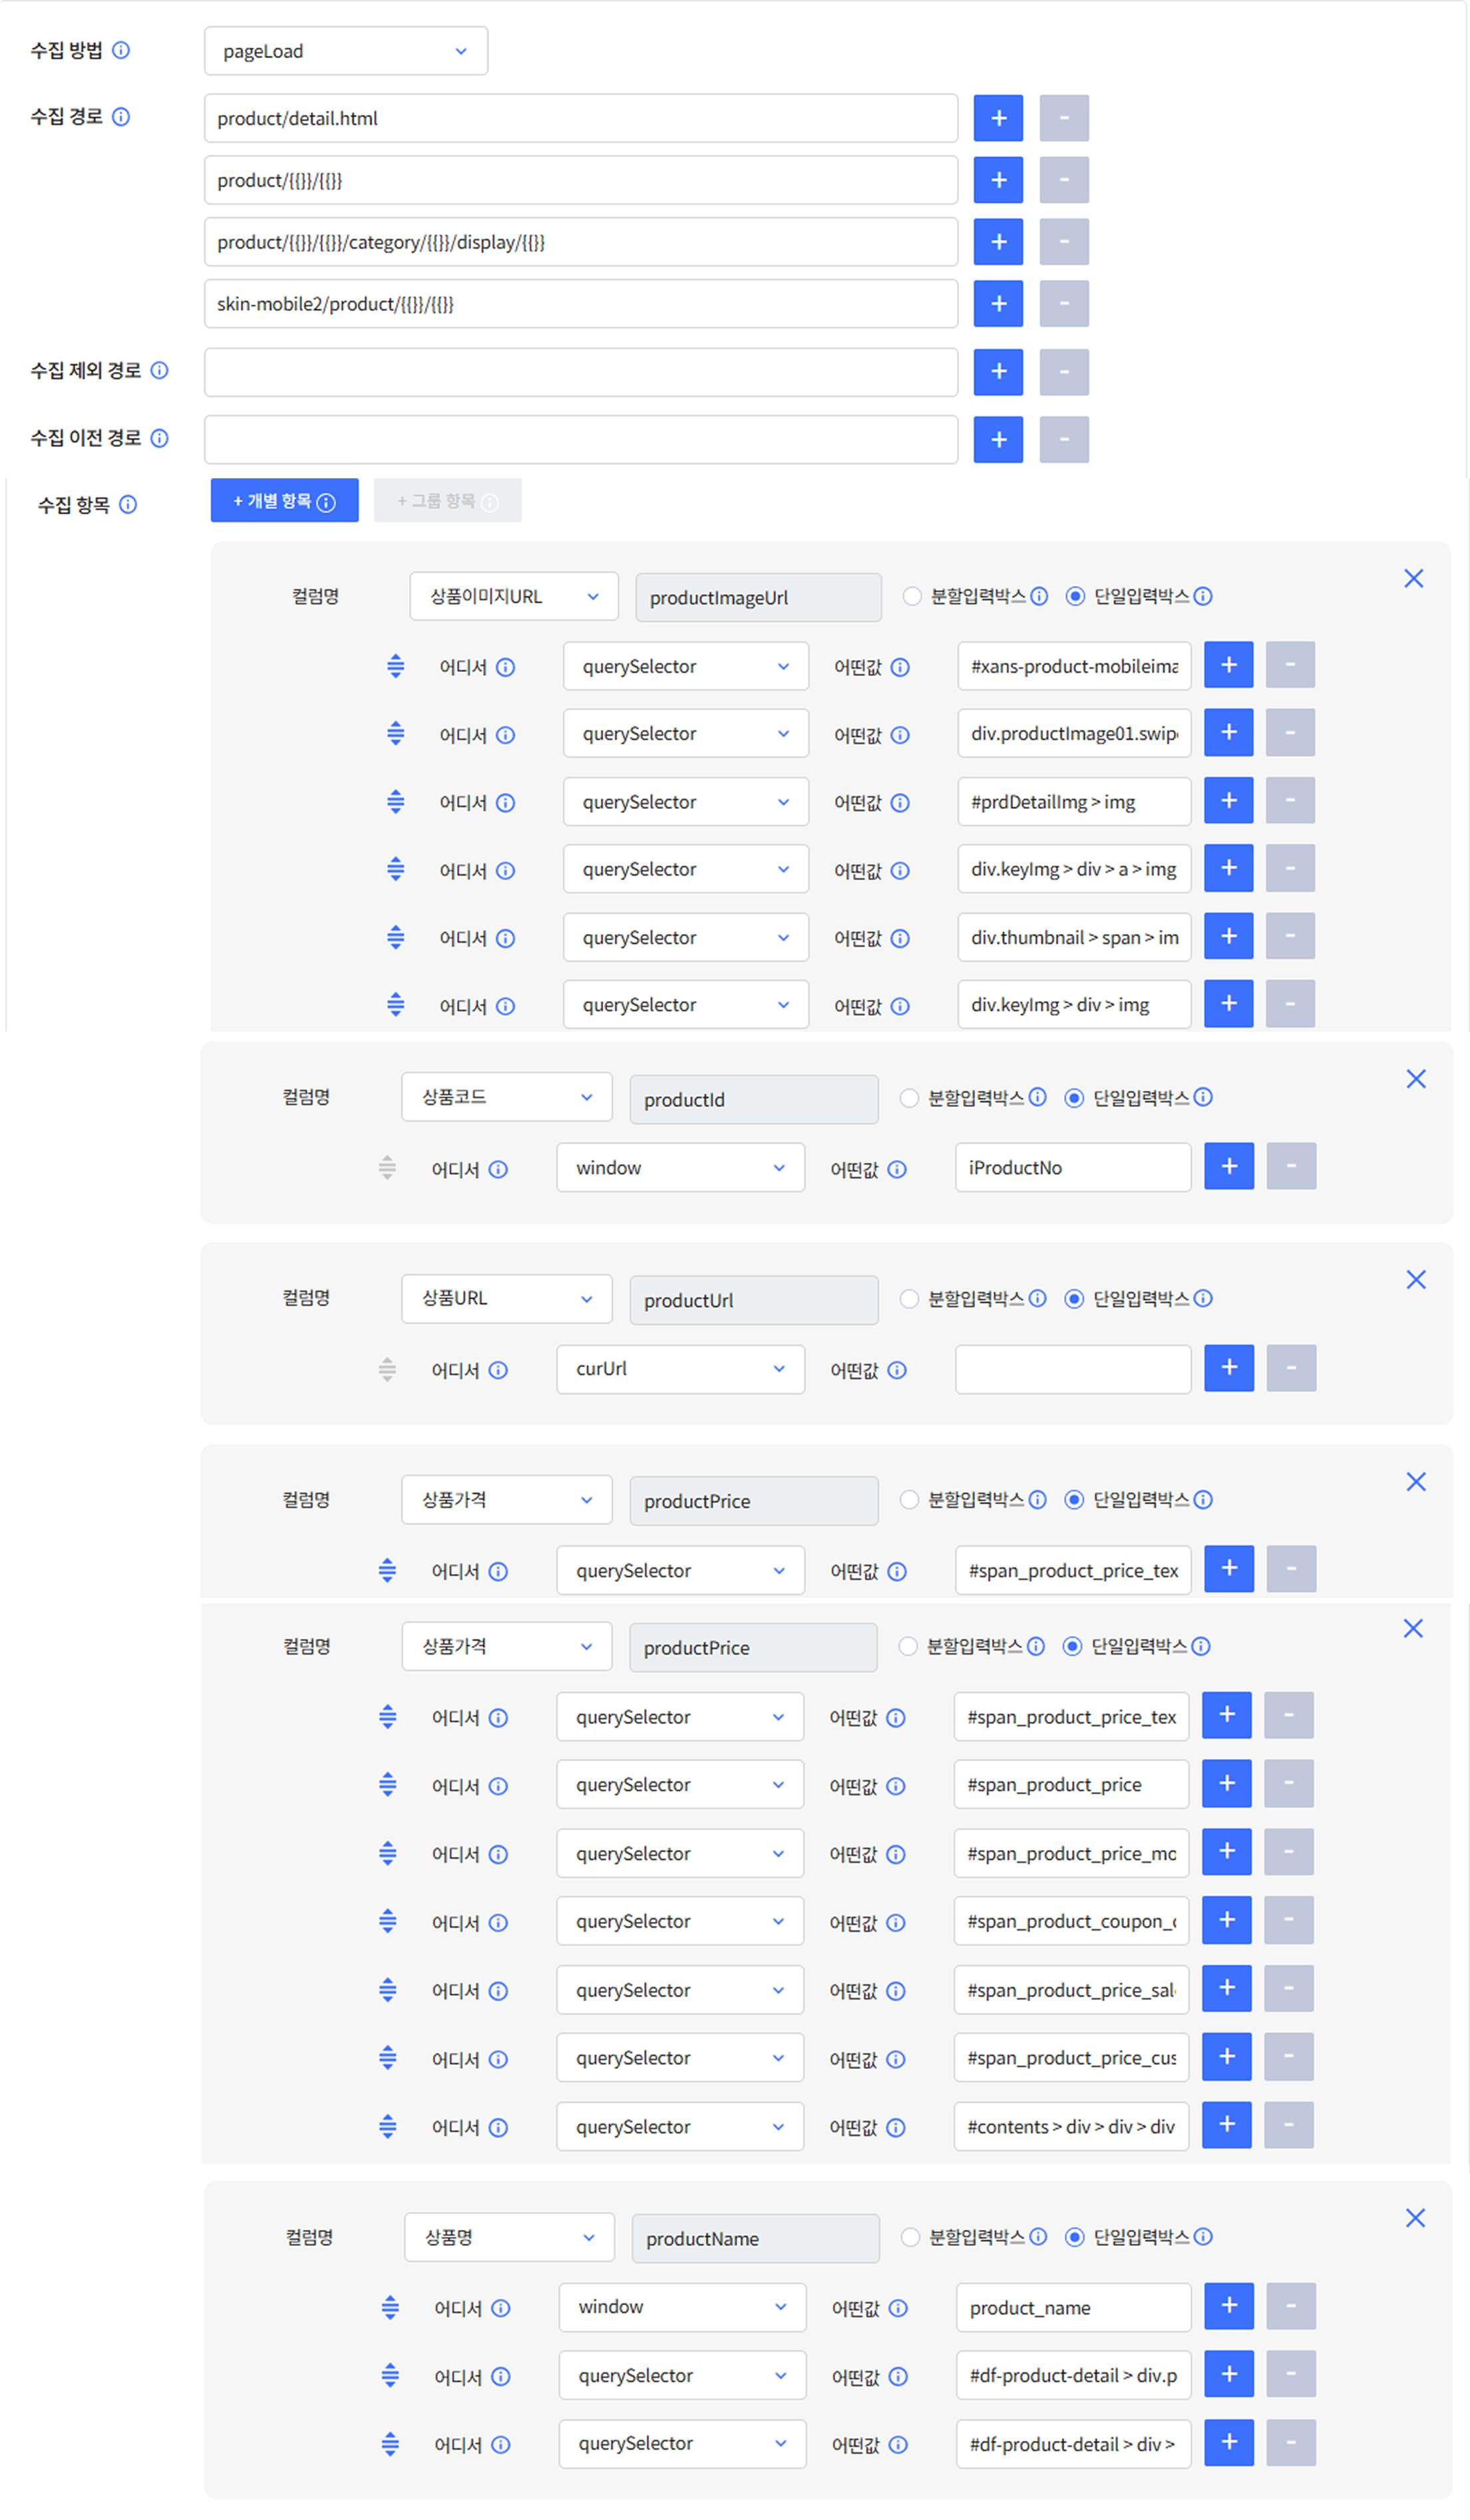1470x2520 pixels.
Task: Open querySelector dropdown for #xans-product-mobileima row
Action: click(686, 666)
